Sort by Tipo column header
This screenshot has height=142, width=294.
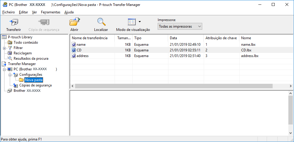point(150,38)
